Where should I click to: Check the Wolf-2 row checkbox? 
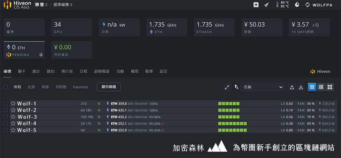tap(6, 110)
